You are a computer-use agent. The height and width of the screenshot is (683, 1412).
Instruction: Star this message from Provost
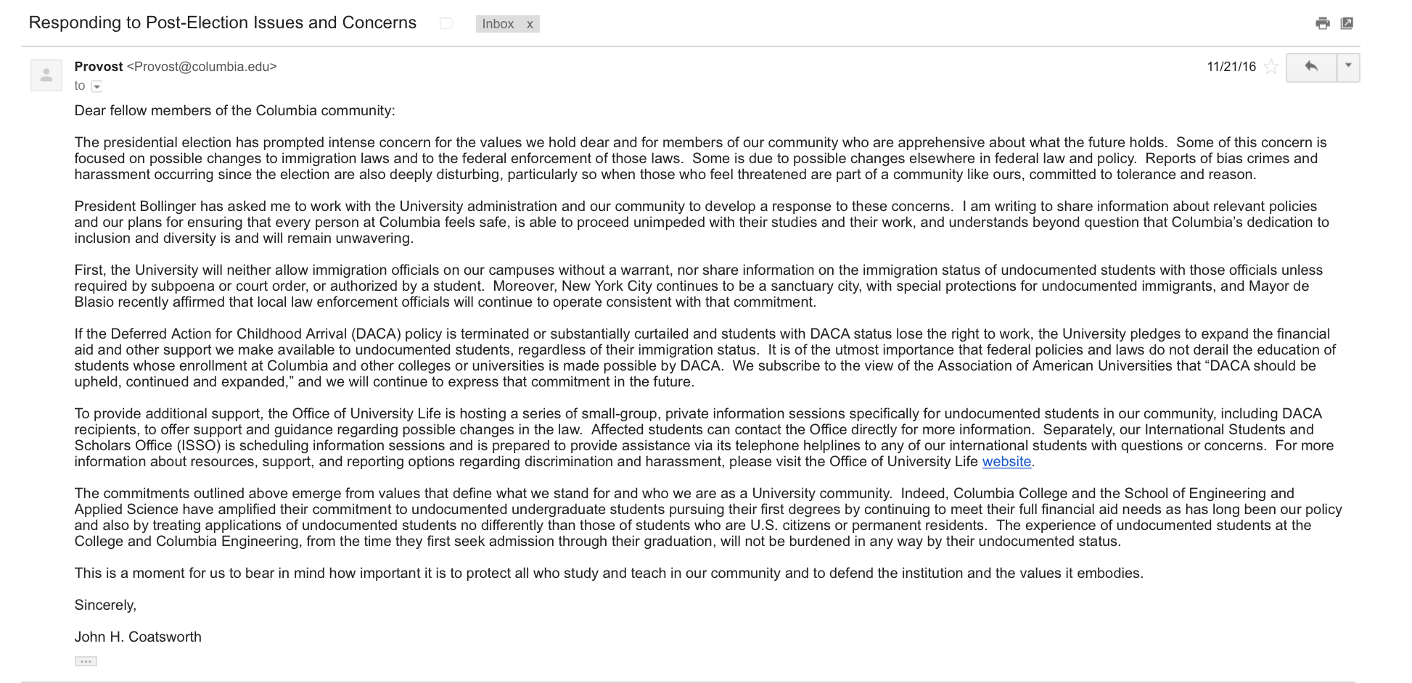coord(1271,67)
